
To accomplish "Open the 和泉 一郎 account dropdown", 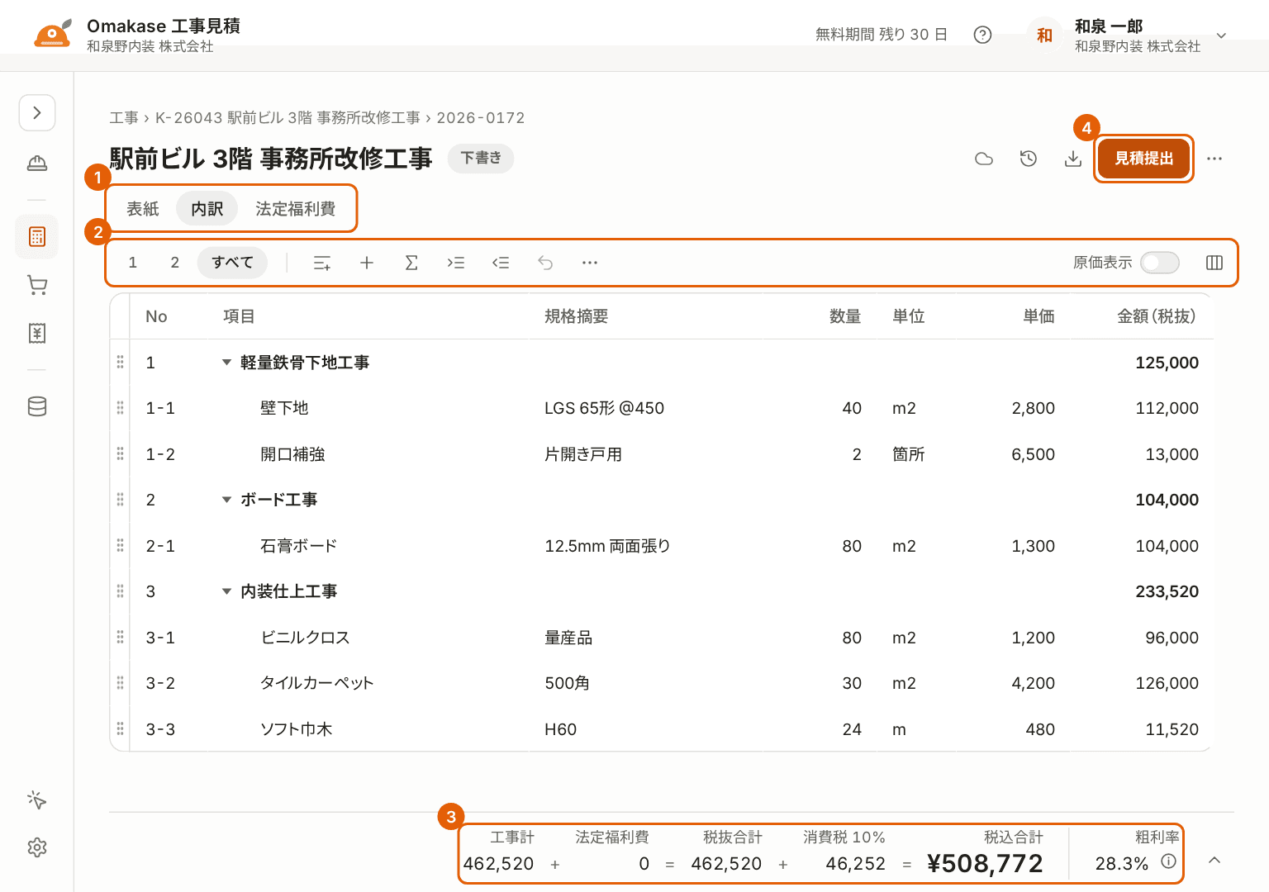I will tap(1129, 36).
